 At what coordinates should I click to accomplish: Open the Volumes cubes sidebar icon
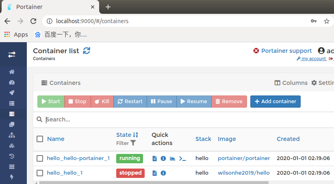click(x=12, y=146)
